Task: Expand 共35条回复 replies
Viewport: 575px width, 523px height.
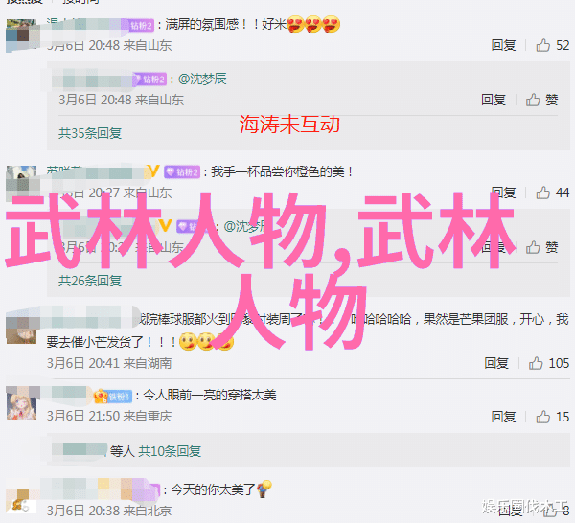Action: coord(90,133)
